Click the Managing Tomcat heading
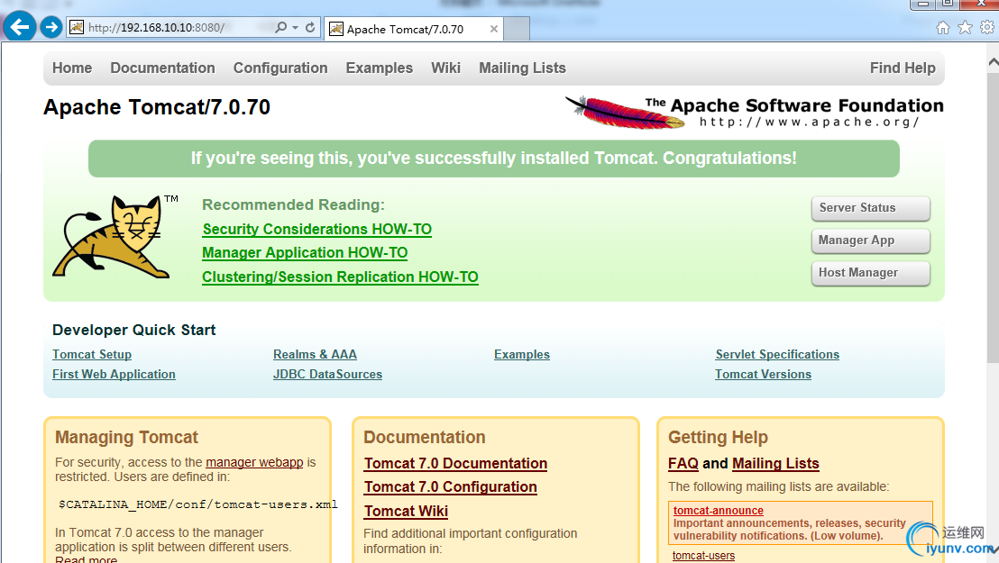Viewport: 999px width, 563px height. [126, 438]
